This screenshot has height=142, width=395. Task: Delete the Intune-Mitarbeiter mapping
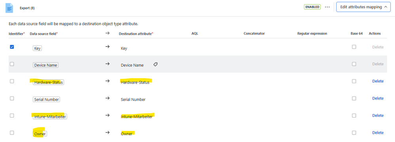point(378,115)
